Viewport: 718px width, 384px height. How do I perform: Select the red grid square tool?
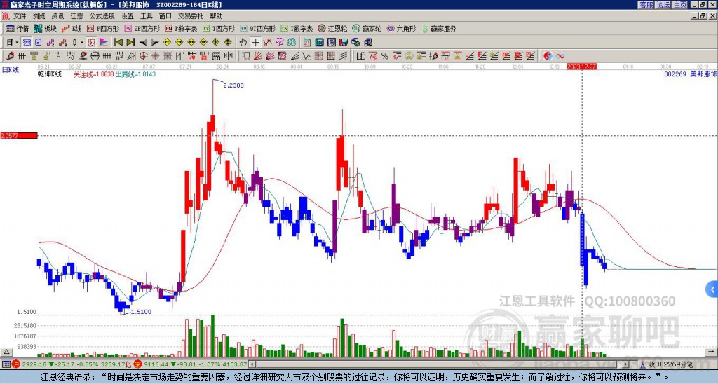318,56
